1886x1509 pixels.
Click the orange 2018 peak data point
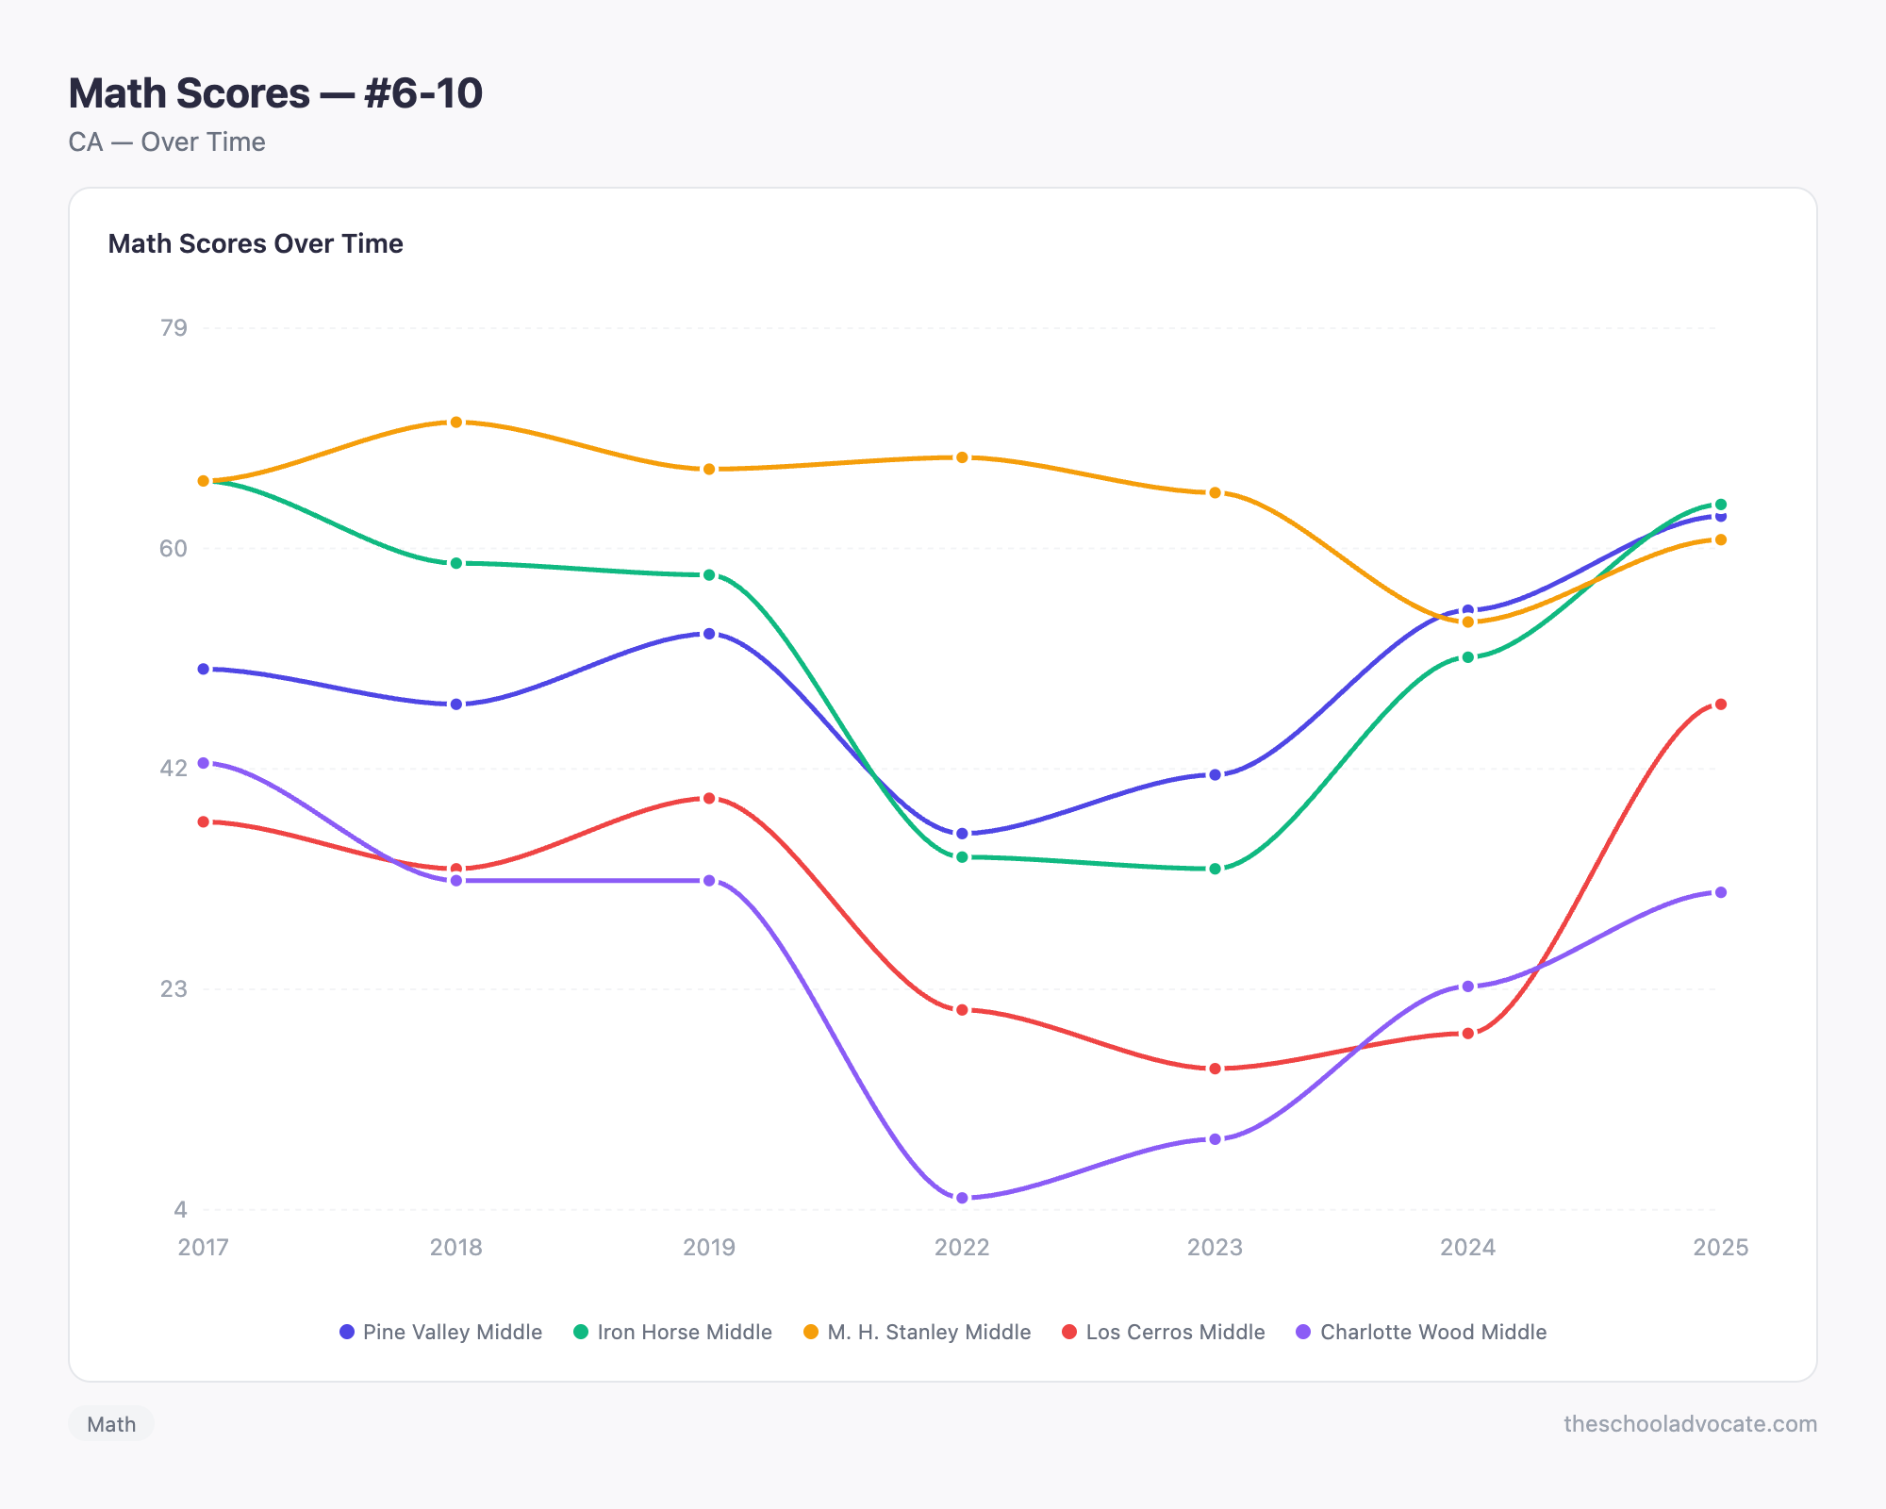point(455,423)
